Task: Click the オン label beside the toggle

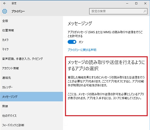Action: [81, 42]
